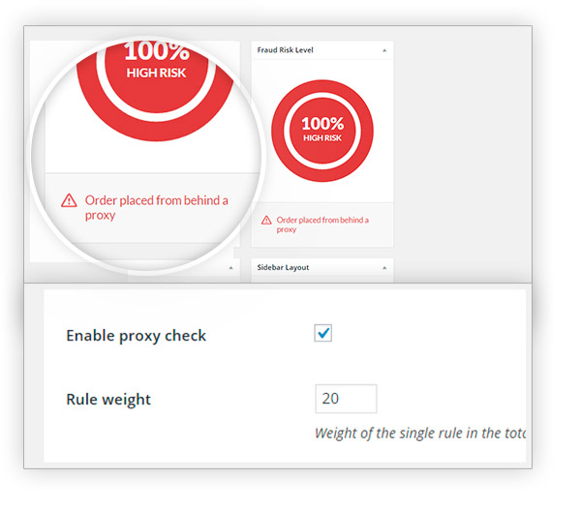Screen dimensions: 581x509
Task: Click the Rule weight label
Action: coord(108,400)
